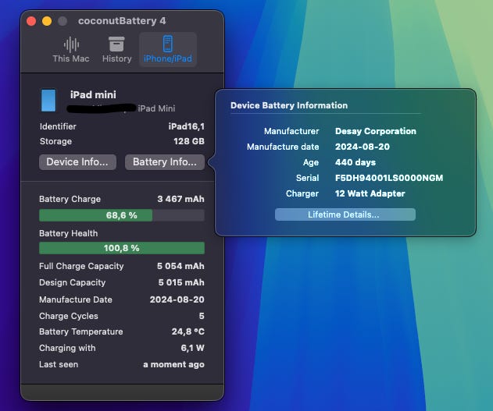Click the iPad mini device name
The width and height of the screenshot is (493, 411).
[93, 94]
